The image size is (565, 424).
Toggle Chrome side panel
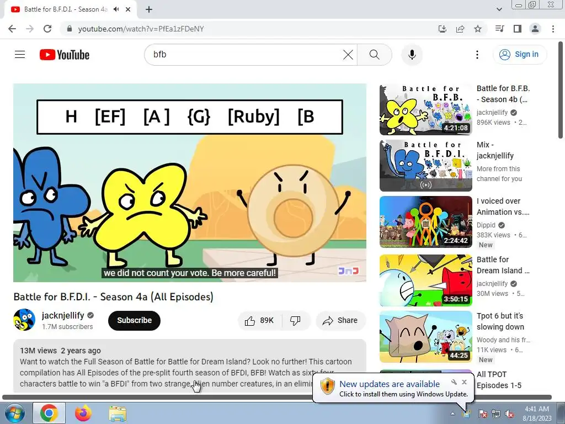pos(518,29)
